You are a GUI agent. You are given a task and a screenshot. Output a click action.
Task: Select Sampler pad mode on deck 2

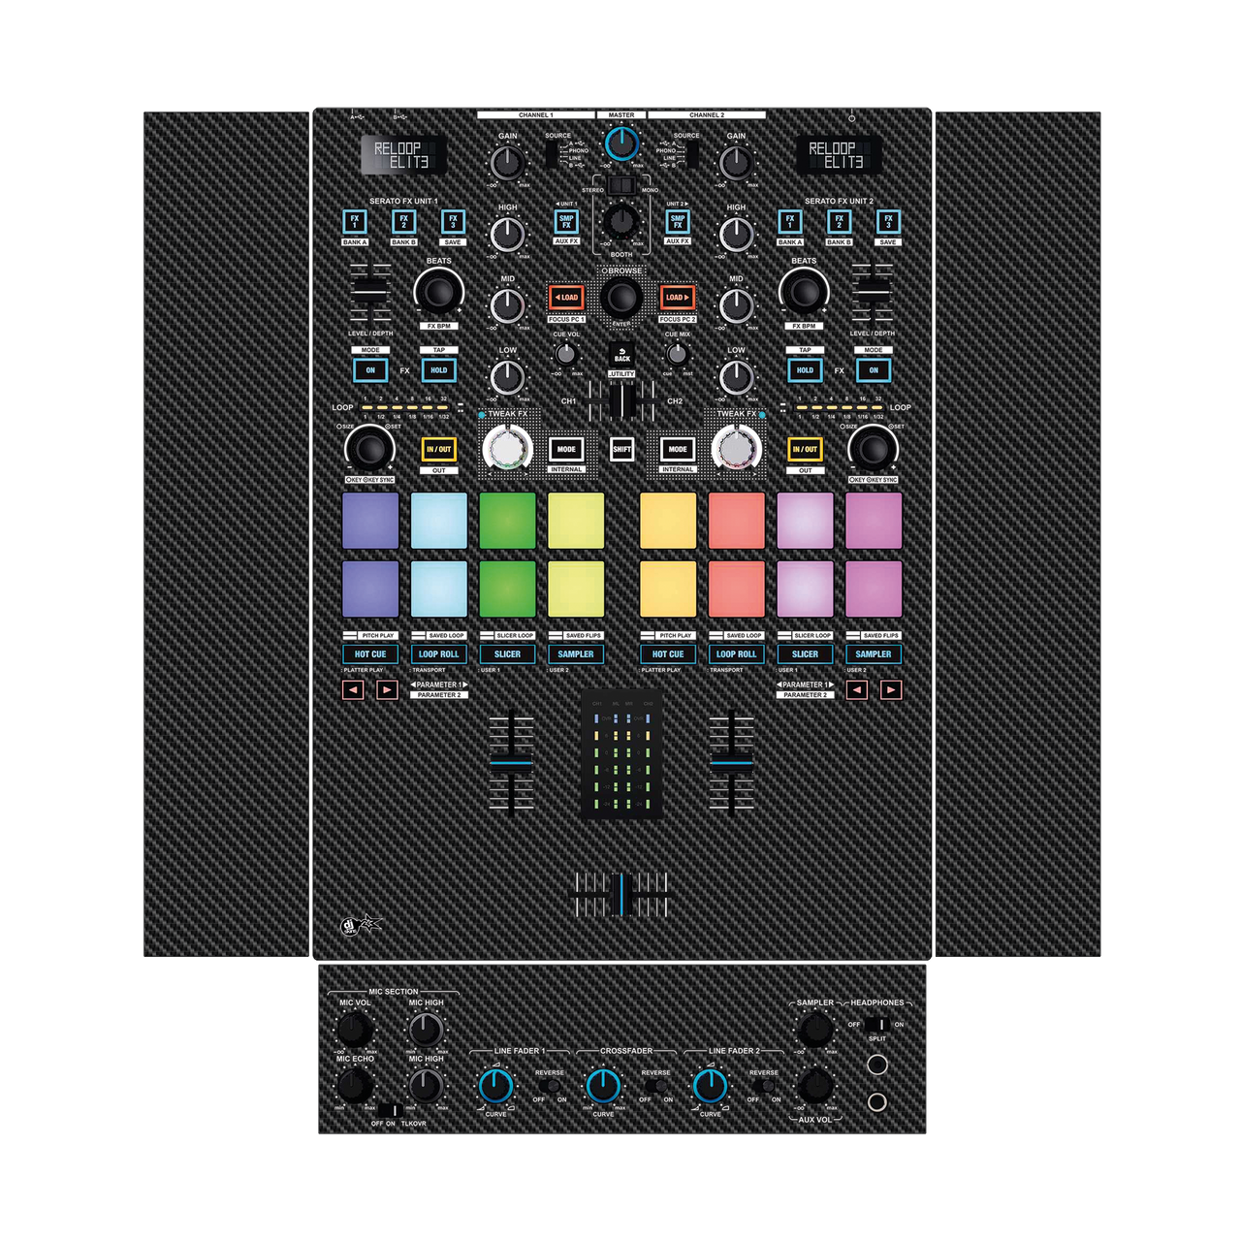tap(874, 654)
